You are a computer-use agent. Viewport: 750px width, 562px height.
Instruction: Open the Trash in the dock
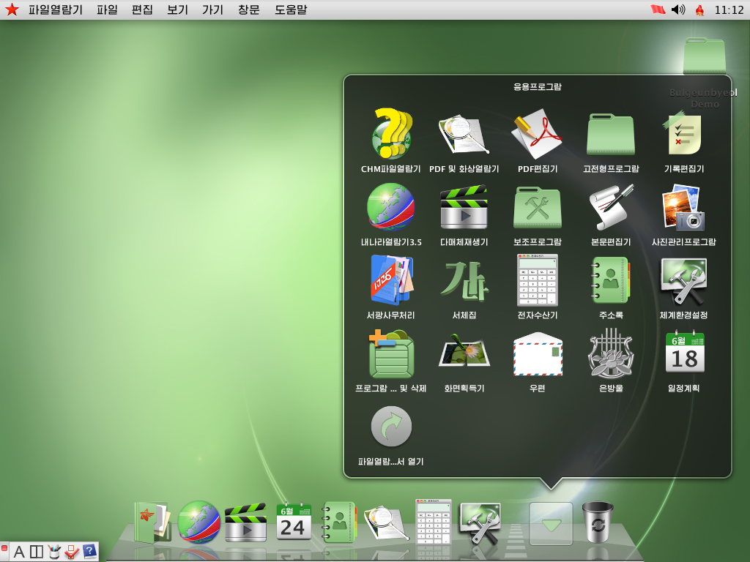point(598,522)
